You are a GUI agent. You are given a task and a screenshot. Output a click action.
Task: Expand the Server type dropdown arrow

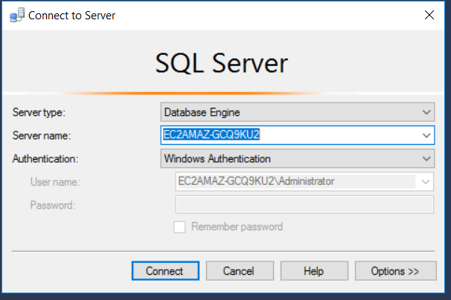pos(426,112)
